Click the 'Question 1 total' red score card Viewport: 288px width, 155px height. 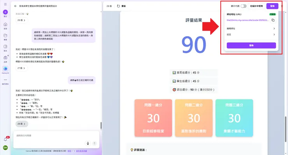pos(153,118)
